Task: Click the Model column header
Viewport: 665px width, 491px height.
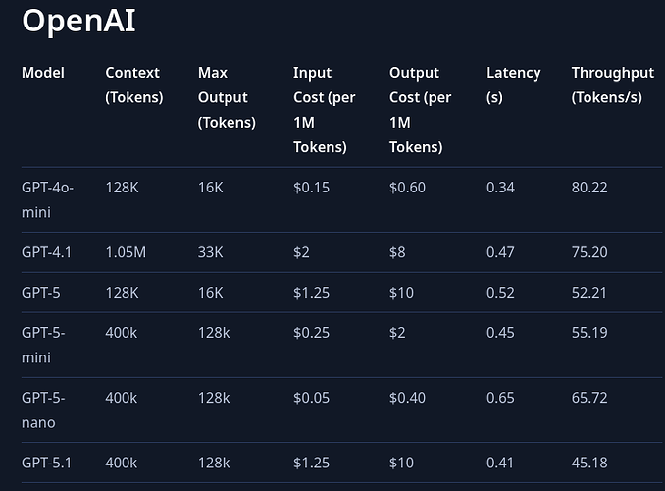Action: [43, 73]
